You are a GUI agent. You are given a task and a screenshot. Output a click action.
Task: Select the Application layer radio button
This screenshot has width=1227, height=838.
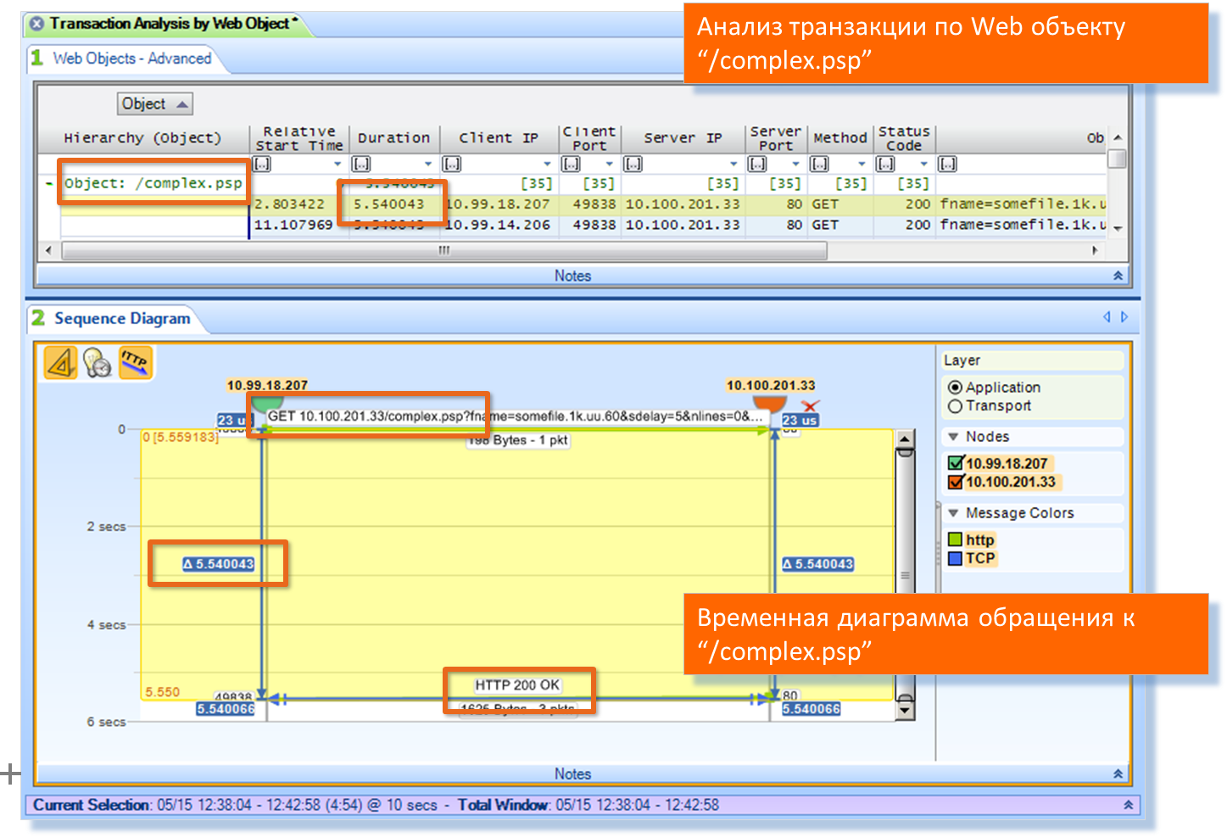(955, 388)
